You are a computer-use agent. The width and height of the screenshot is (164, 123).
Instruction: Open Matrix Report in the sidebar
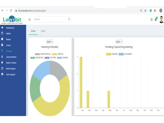point(11,69)
